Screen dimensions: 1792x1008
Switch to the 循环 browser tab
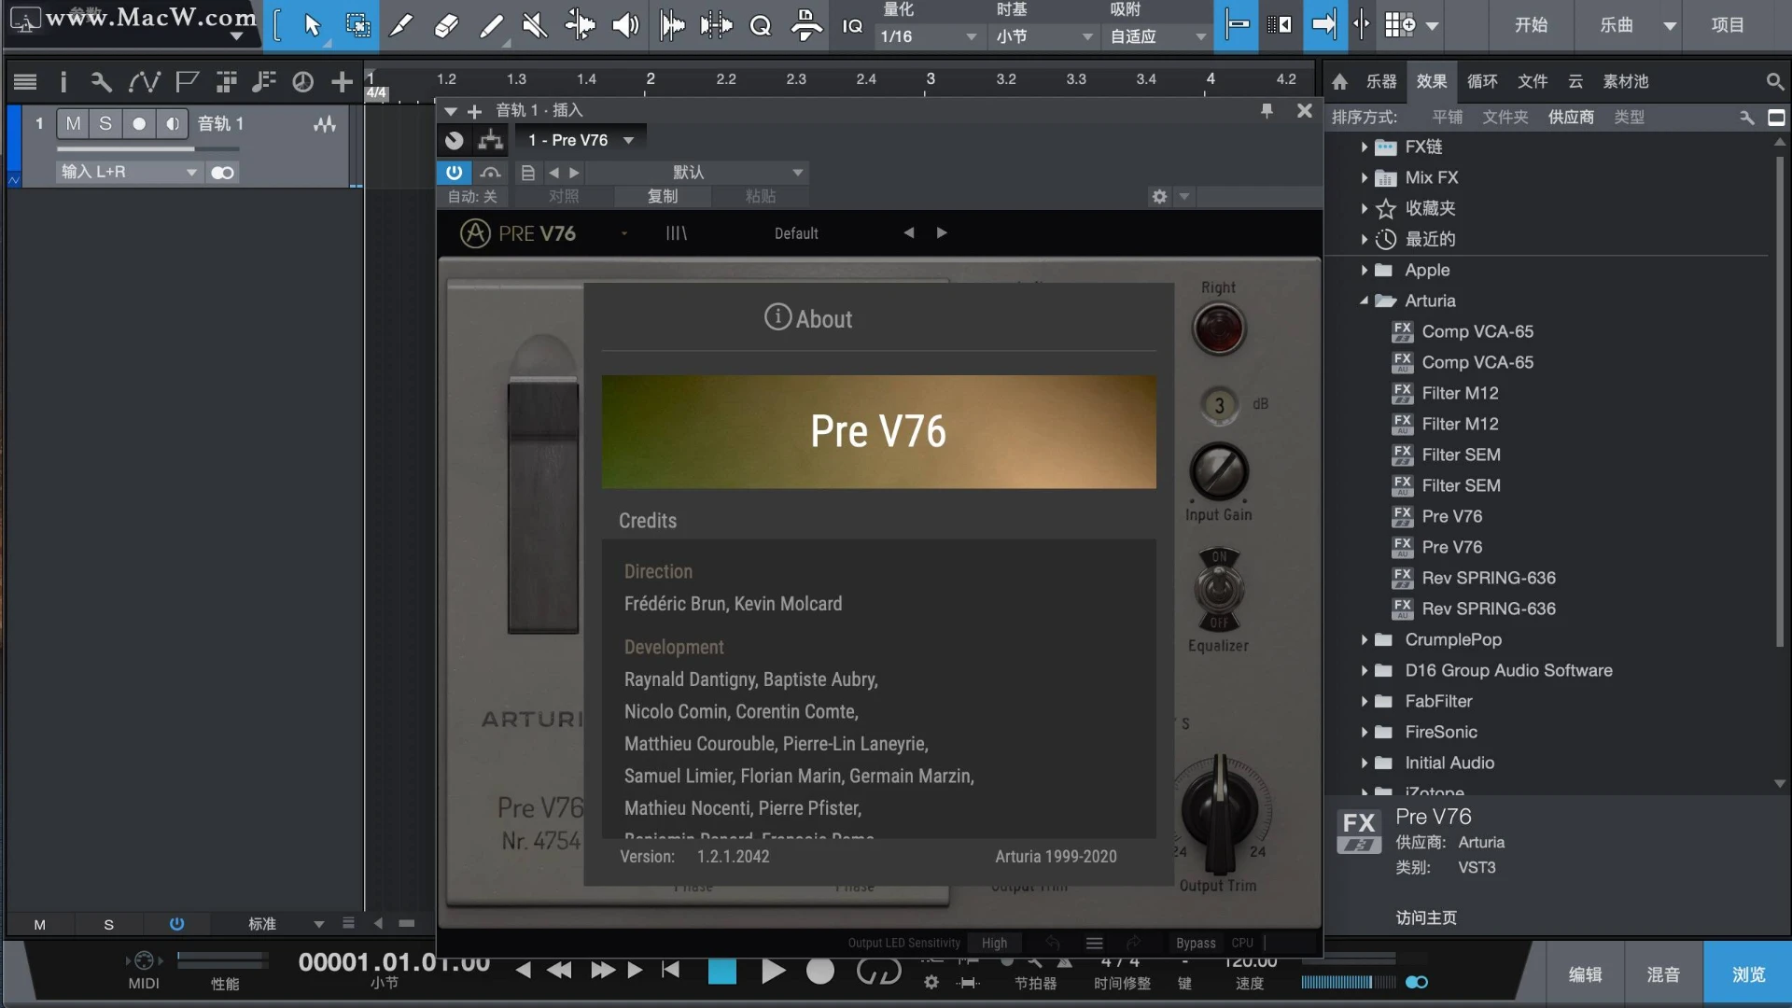(x=1481, y=82)
